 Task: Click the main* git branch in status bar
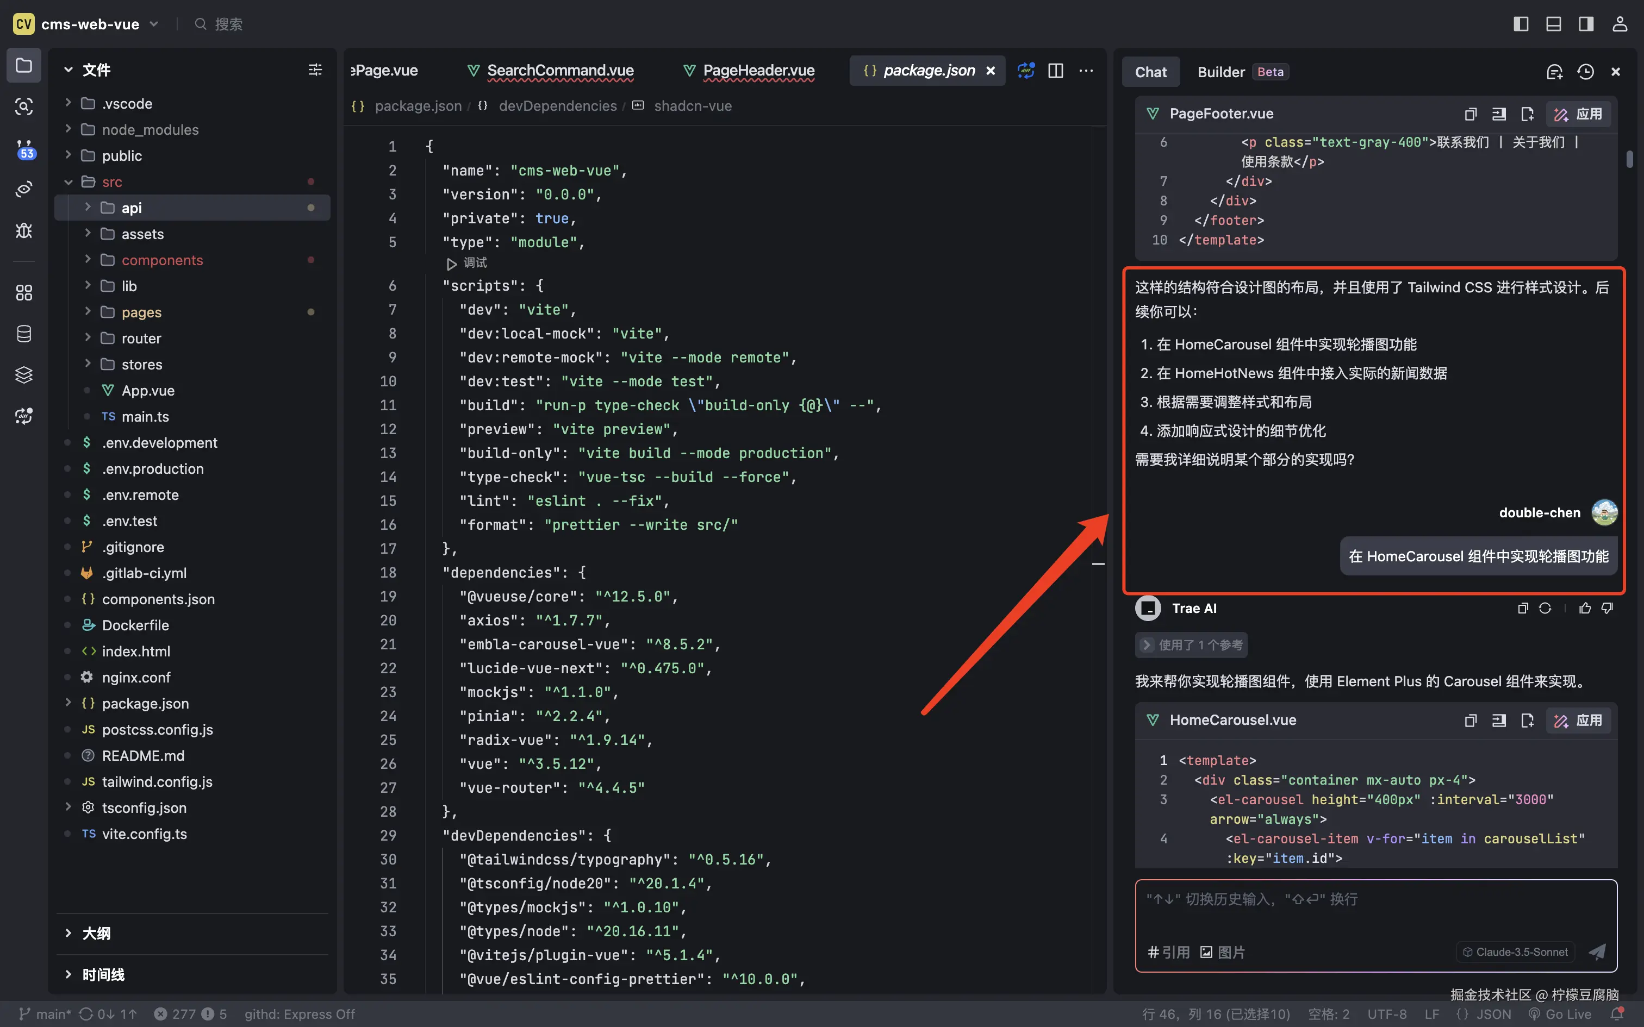point(44,1014)
